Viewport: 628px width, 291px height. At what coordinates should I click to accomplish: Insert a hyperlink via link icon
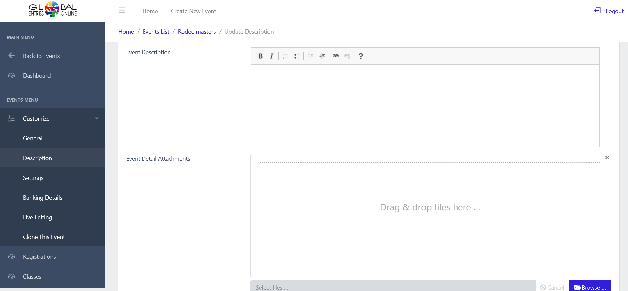[336, 56]
